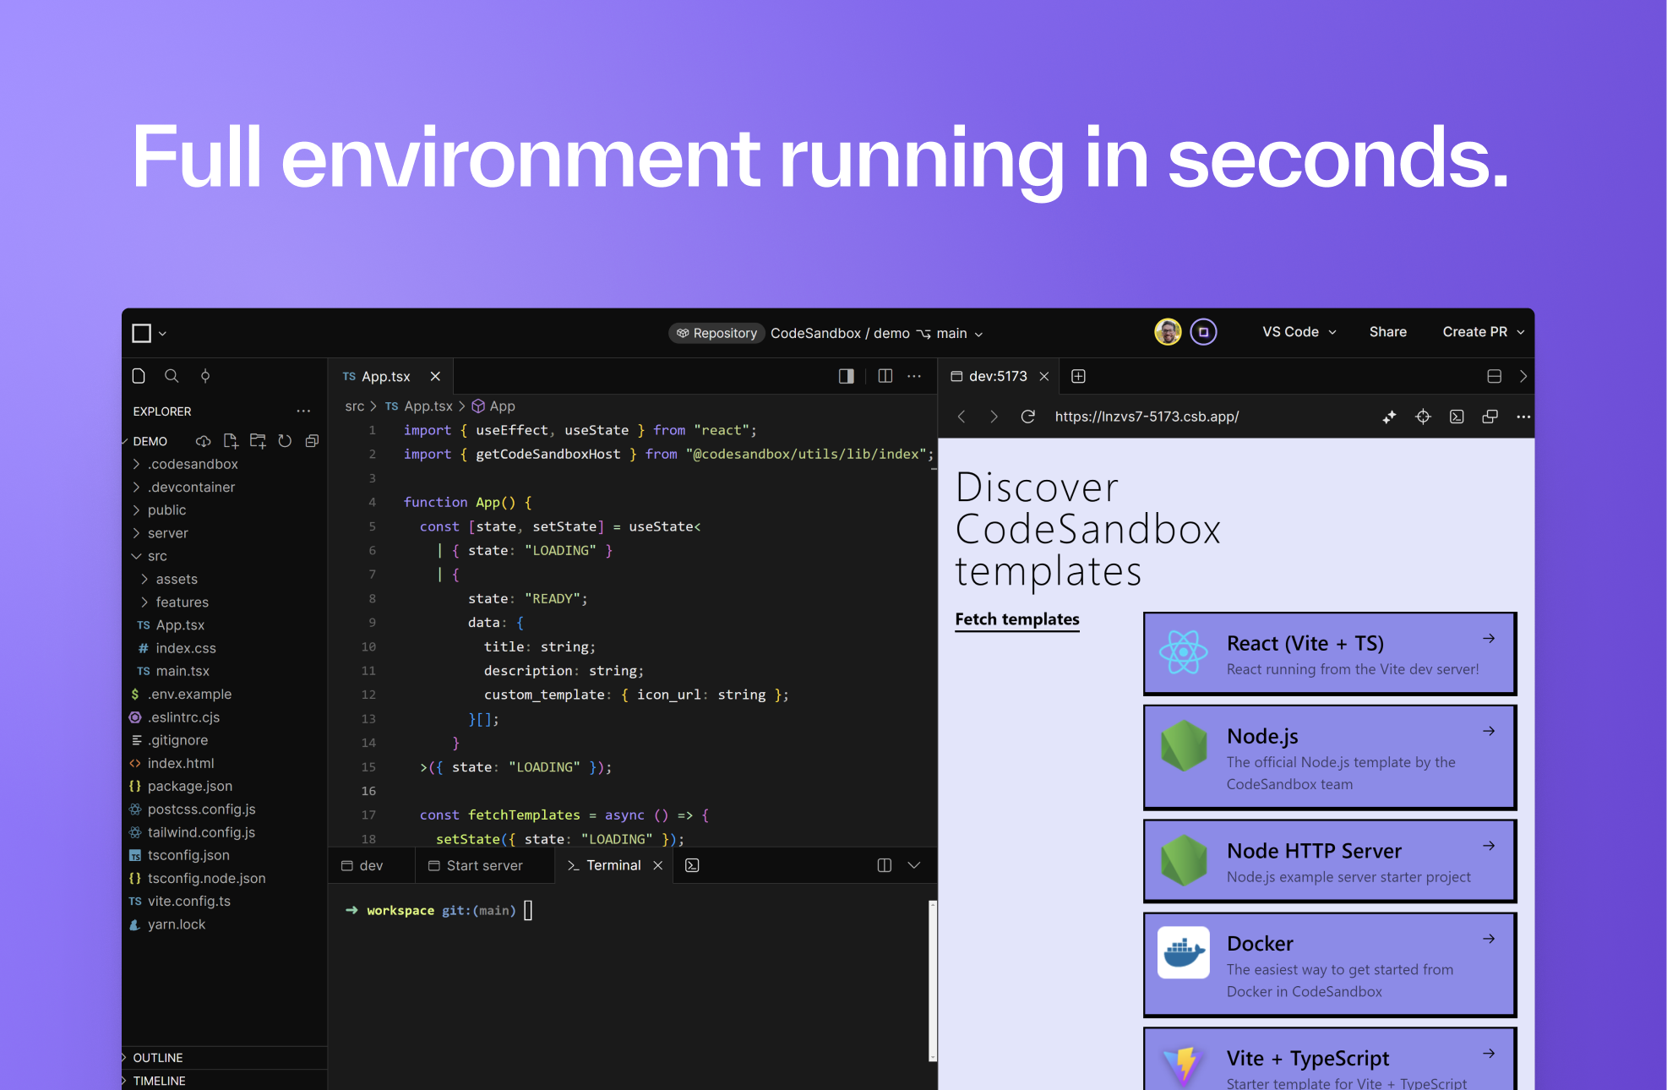
Task: Open editor more actions ellipsis
Action: coord(914,376)
